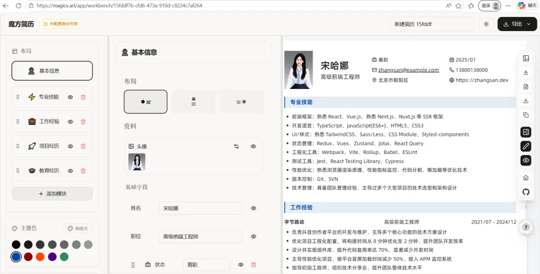Toggle avatar 头像 visibility eye
Image resolution: width=540 pixels, height=274 pixels.
pyautogui.click(x=253, y=146)
